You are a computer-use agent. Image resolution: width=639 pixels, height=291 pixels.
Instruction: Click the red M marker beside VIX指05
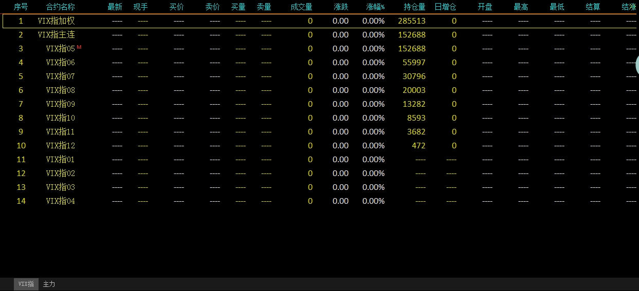point(79,47)
